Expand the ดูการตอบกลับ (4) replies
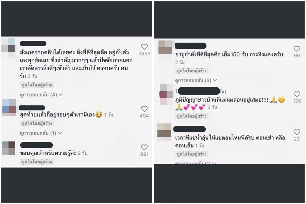The image size is (306, 204). tap(41, 95)
